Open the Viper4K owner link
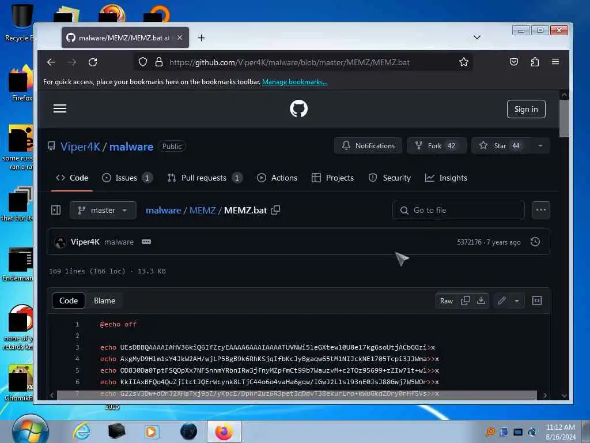Screen dimensions: 590x443 (81, 147)
